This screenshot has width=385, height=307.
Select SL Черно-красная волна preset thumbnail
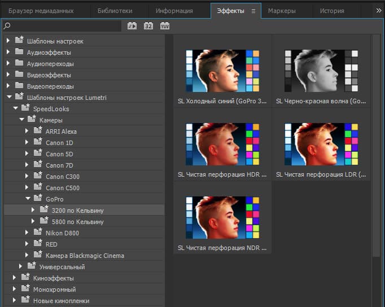[321, 71]
